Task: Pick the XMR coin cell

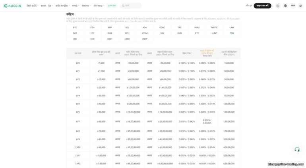Action: (x=180, y=33)
